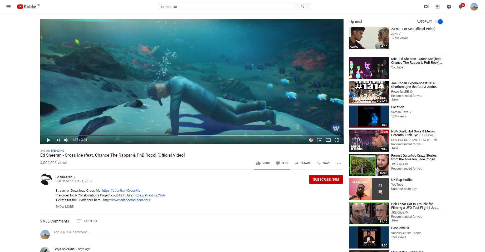Open the UK Rap Hotlist title

pos(402,180)
